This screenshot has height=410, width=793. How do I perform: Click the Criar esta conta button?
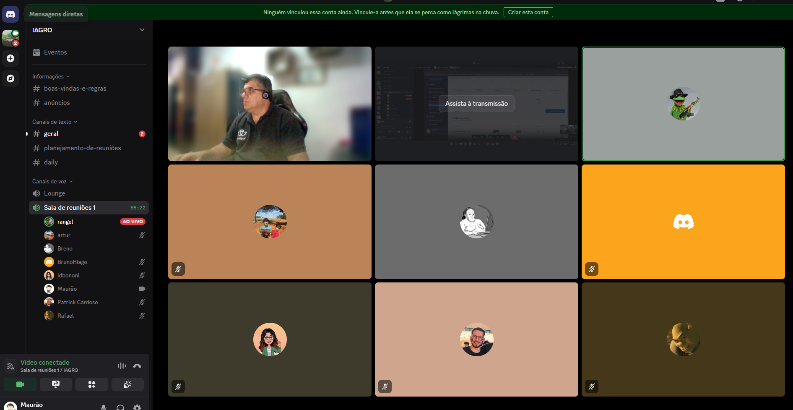[528, 12]
